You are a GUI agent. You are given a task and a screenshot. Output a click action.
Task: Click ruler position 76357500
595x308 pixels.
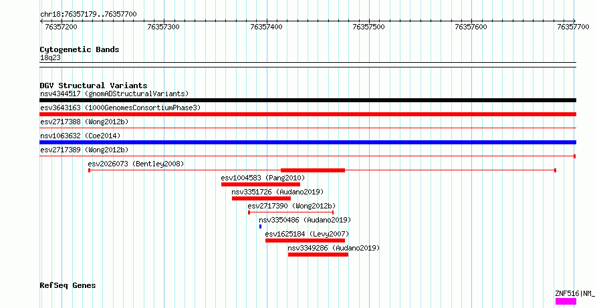click(x=369, y=27)
